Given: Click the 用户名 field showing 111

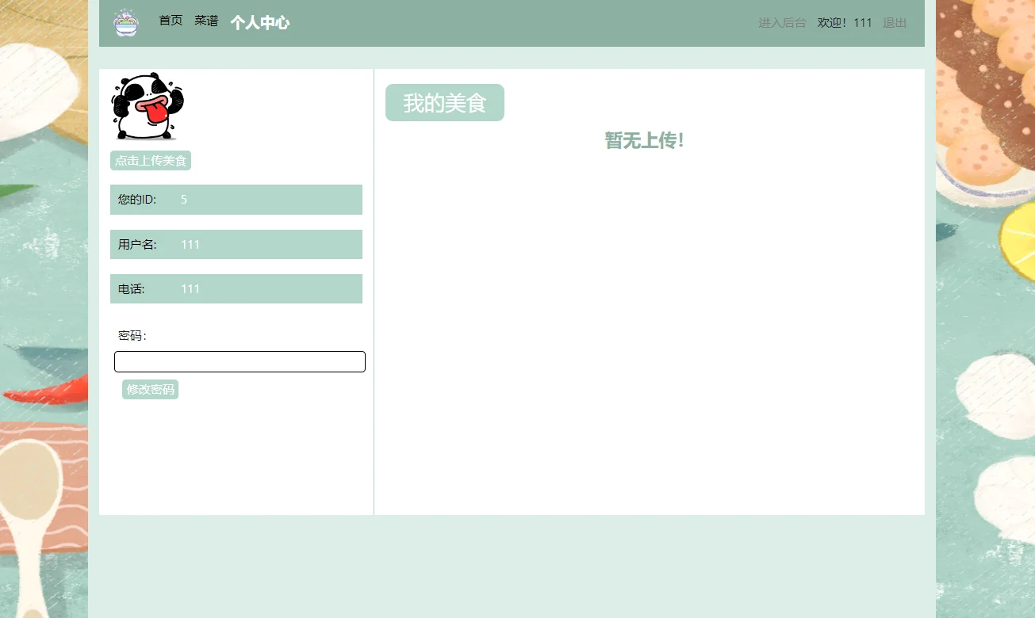Looking at the screenshot, I should click(x=236, y=244).
